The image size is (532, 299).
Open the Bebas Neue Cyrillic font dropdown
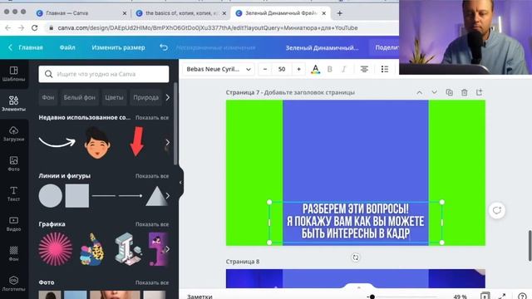coord(218,69)
